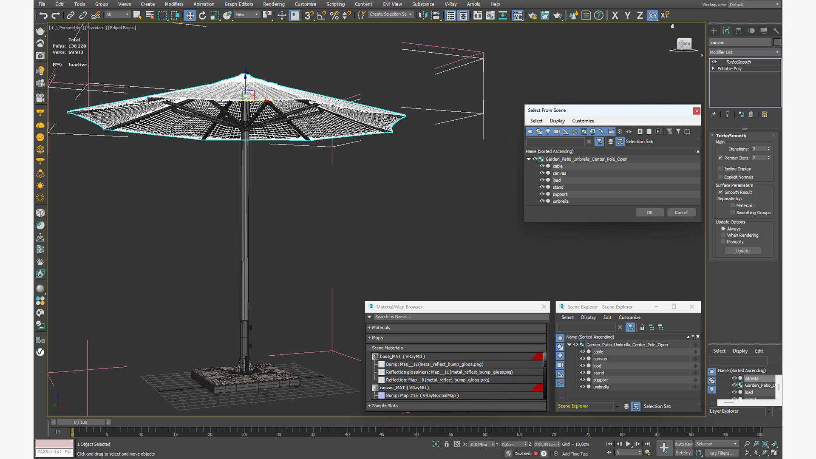Open the Create tab in command panel
The image size is (816, 459).
click(x=714, y=31)
